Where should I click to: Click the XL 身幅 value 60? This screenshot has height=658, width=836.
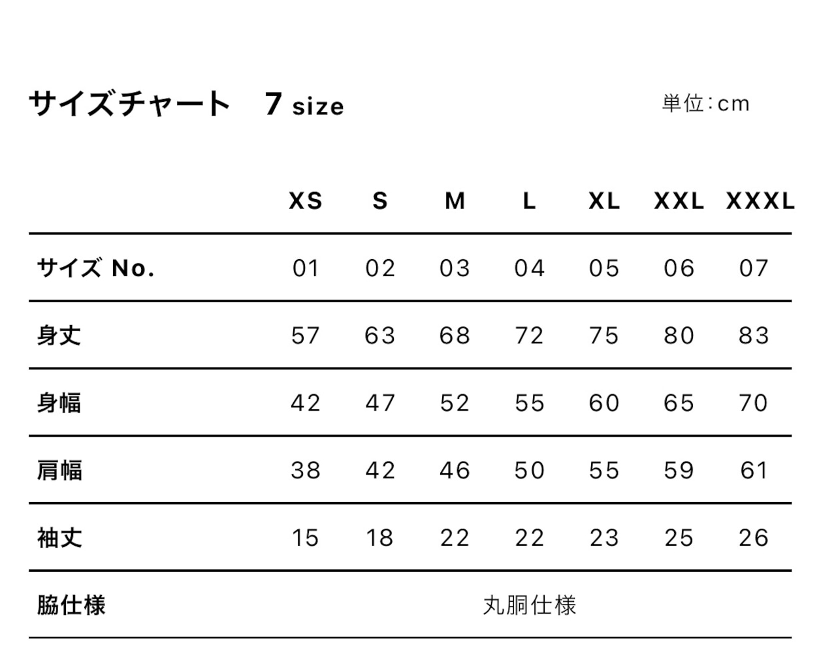click(604, 403)
